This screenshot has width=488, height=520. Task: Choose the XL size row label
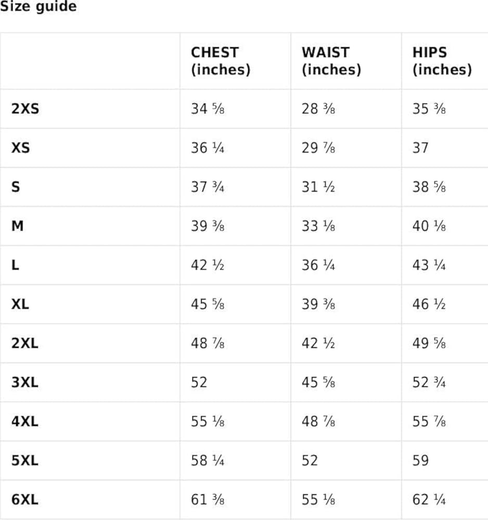point(20,304)
